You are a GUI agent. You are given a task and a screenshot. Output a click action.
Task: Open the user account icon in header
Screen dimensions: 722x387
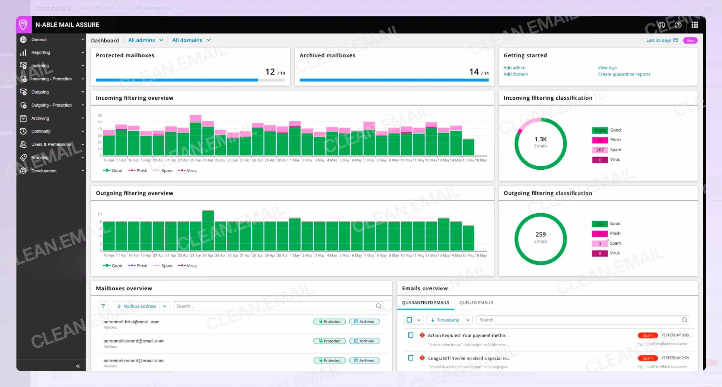coord(661,25)
